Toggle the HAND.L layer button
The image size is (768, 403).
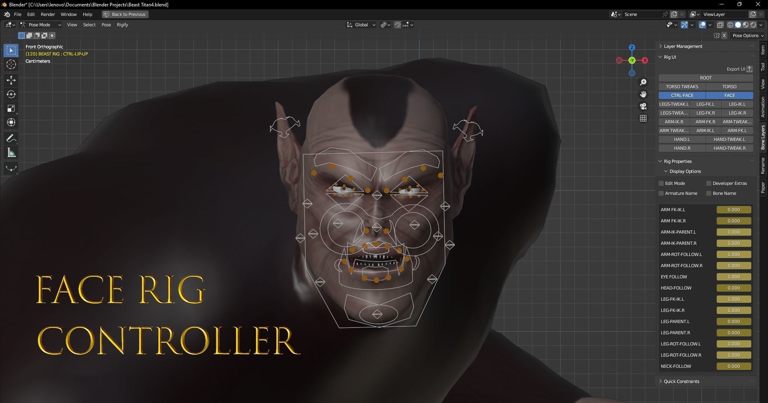pyautogui.click(x=682, y=139)
